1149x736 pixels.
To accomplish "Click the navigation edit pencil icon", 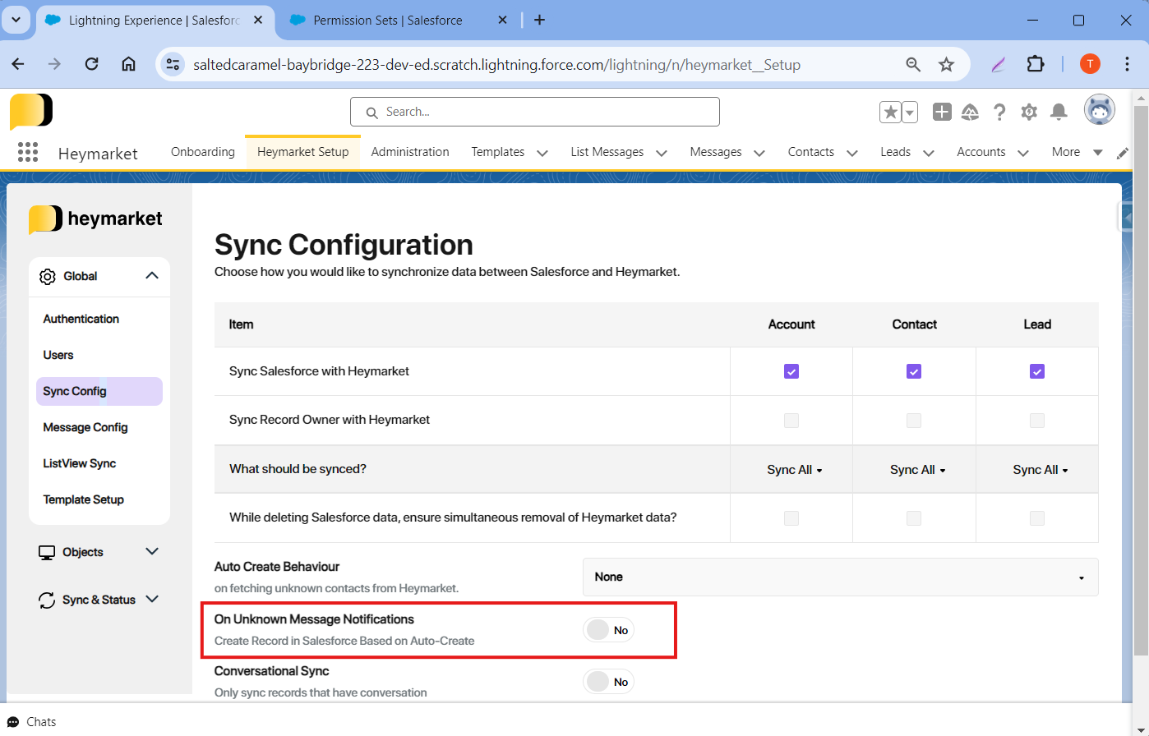I will (x=1123, y=153).
